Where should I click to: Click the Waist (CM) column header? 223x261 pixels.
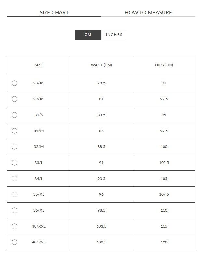coord(101,65)
